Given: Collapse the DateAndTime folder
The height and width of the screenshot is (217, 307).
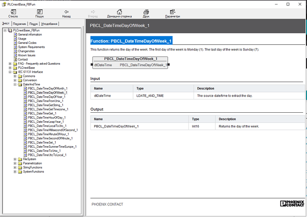Looking at the screenshot, I should [x=15, y=84].
